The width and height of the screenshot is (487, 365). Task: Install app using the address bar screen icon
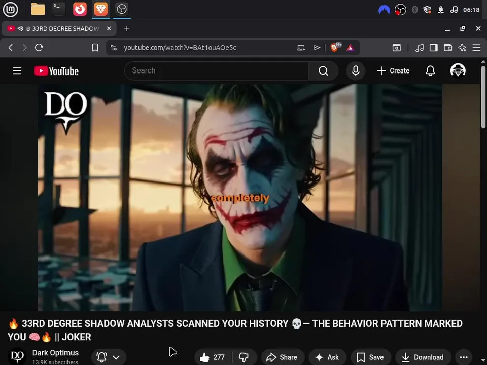point(301,48)
